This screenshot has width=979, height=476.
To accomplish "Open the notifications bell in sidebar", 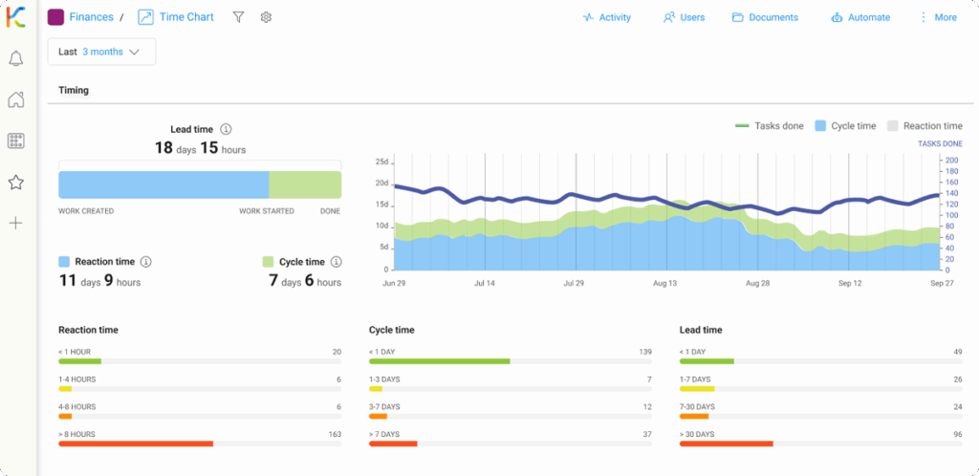I will pyautogui.click(x=15, y=59).
